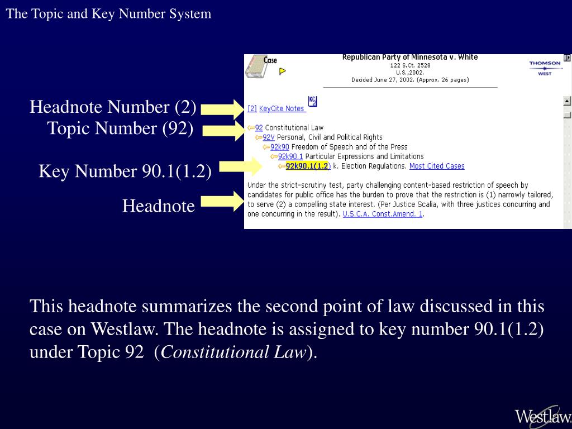Click the KeyCite KC icon
This screenshot has height=429, width=572.
tap(313, 102)
